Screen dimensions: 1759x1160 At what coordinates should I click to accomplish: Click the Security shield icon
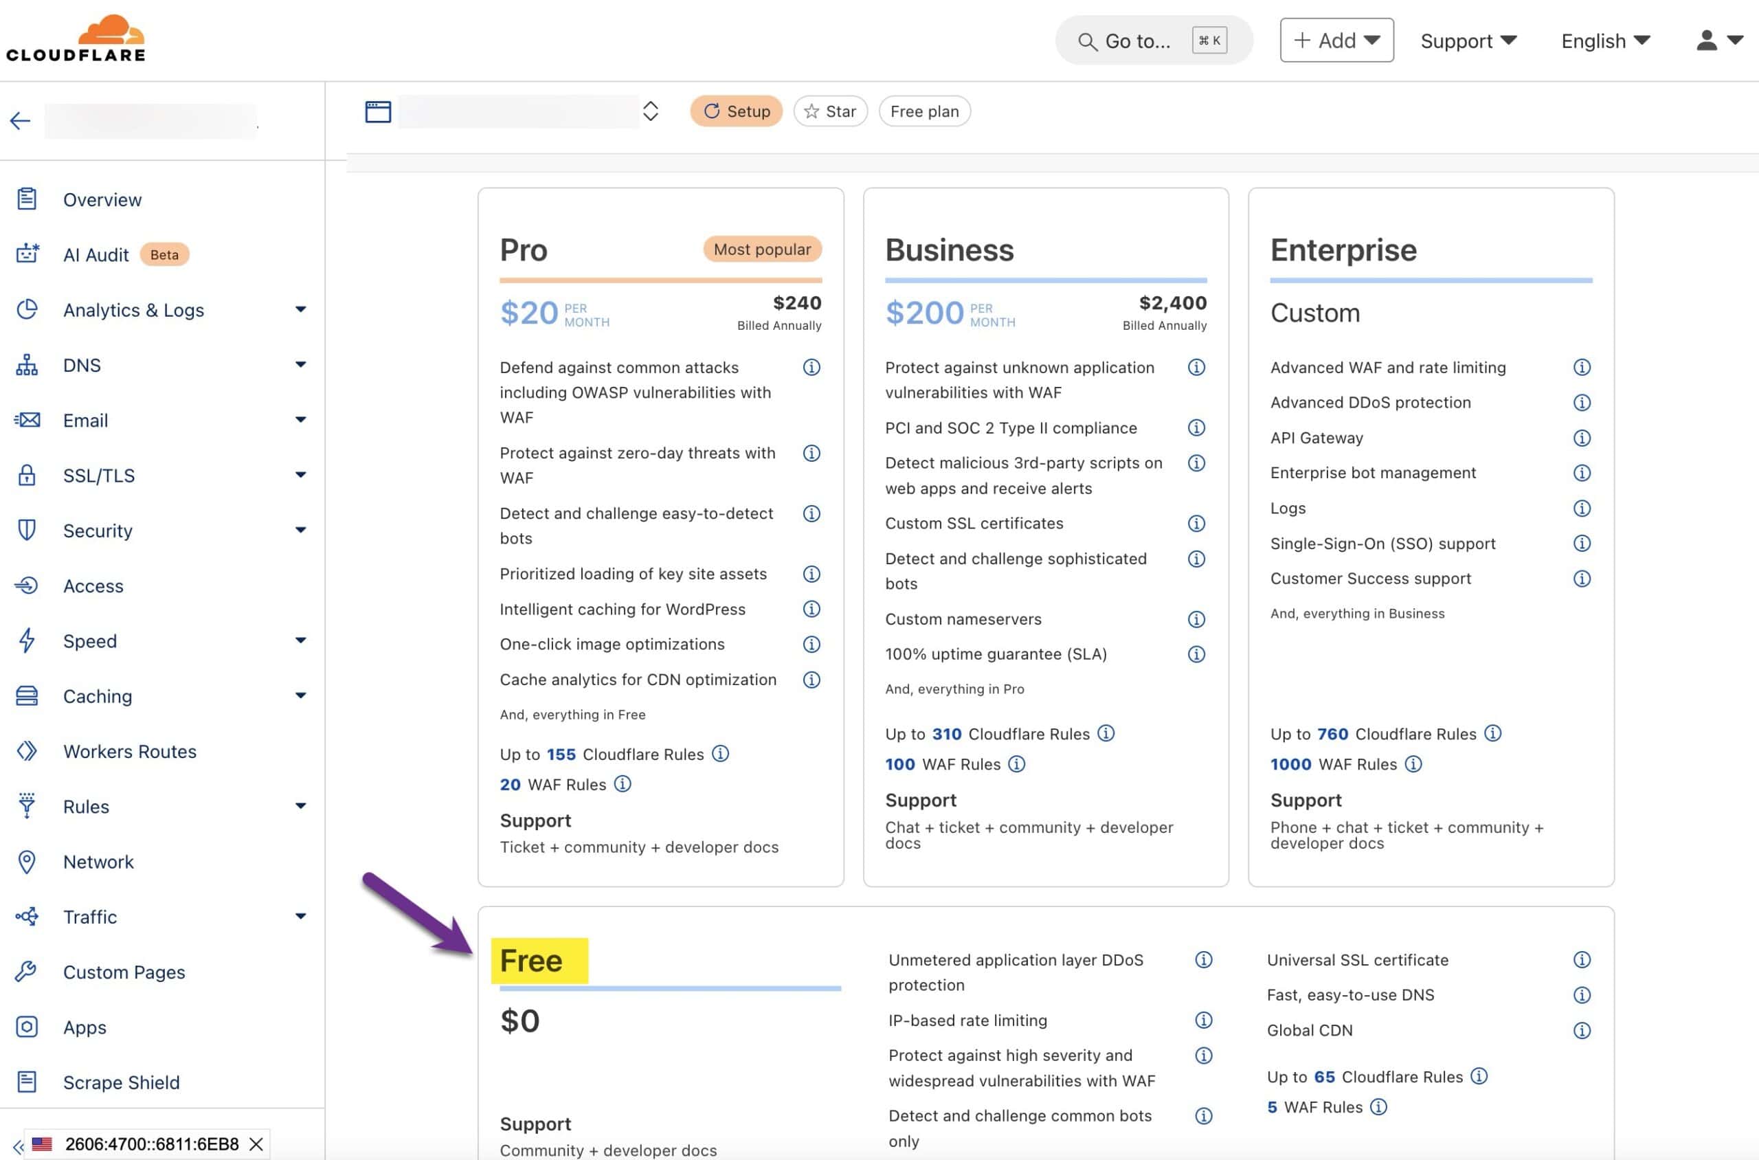(x=27, y=531)
